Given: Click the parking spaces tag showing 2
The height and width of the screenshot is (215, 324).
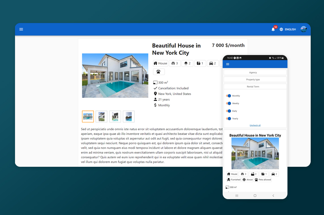Looking at the screenshot, I should click(x=213, y=63).
